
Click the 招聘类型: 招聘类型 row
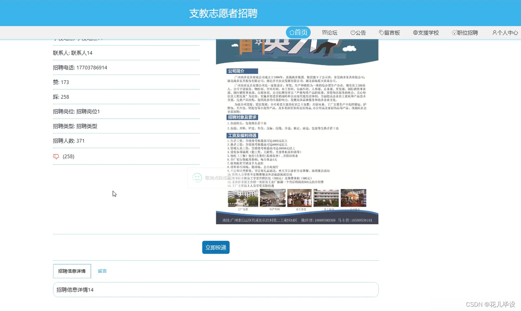[126, 126]
